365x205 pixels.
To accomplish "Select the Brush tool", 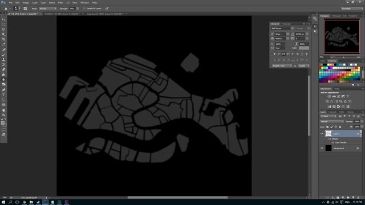I will (x=3, y=55).
